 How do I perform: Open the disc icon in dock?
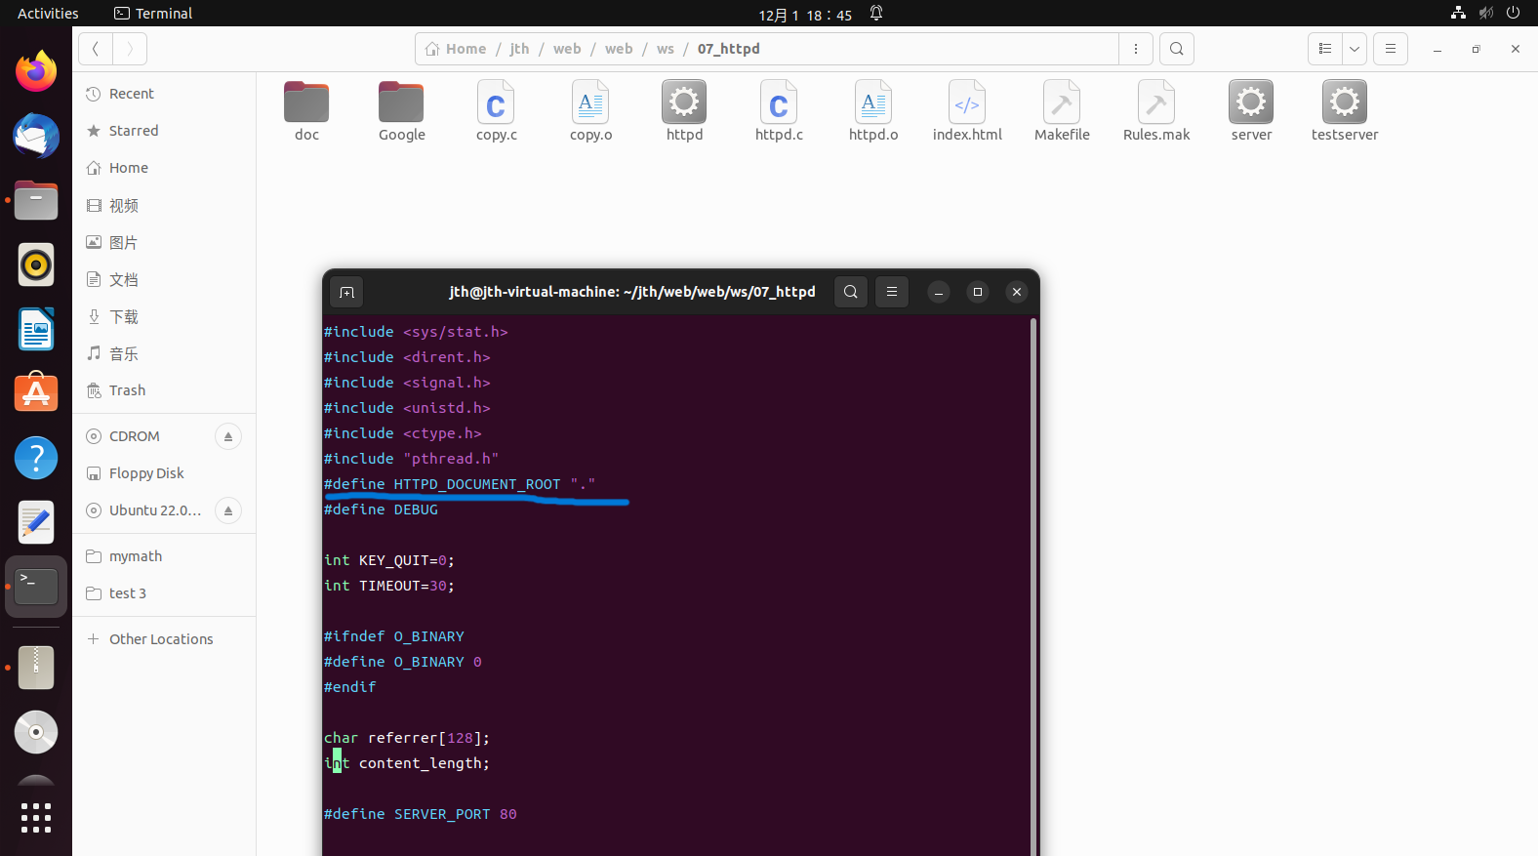pyautogui.click(x=36, y=732)
